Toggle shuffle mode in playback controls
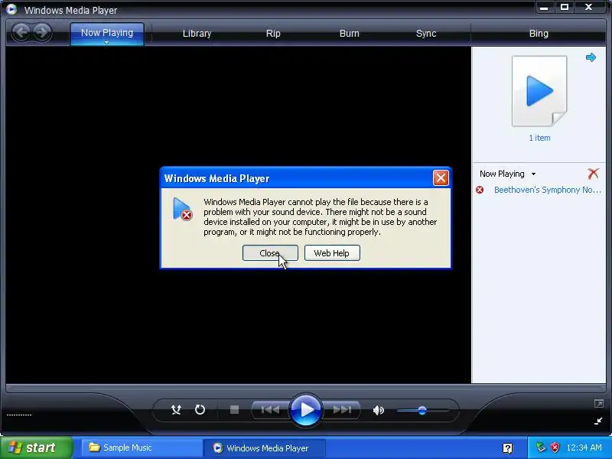Screen dimensions: 612x459 pyautogui.click(x=176, y=410)
